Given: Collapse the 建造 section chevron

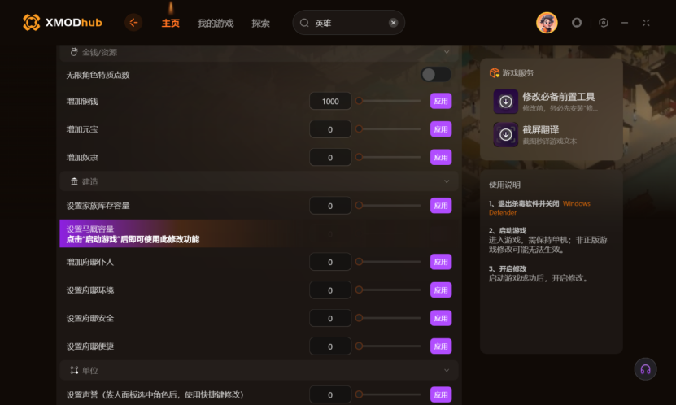Looking at the screenshot, I should pos(447,181).
